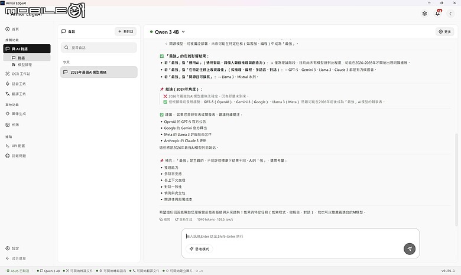This screenshot has height=275, width=461.
Task: Expand the +1 extra status indicator
Action: click(x=199, y=271)
